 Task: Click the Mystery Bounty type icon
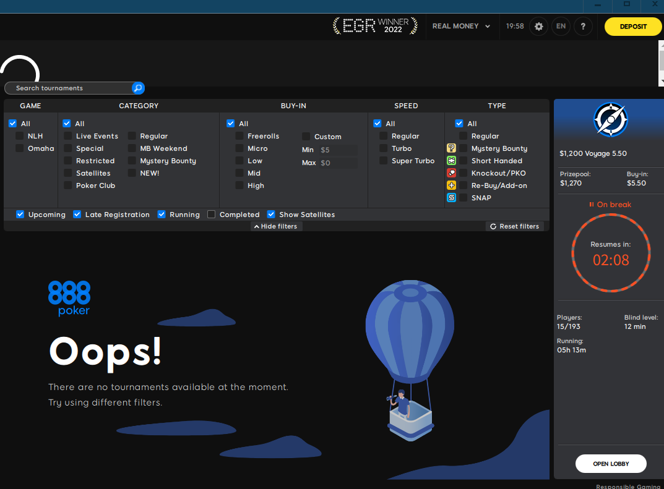[451, 148]
